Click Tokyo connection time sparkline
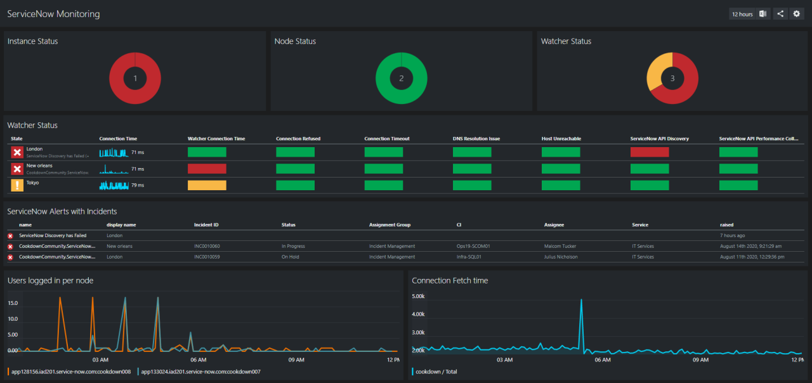 [114, 185]
